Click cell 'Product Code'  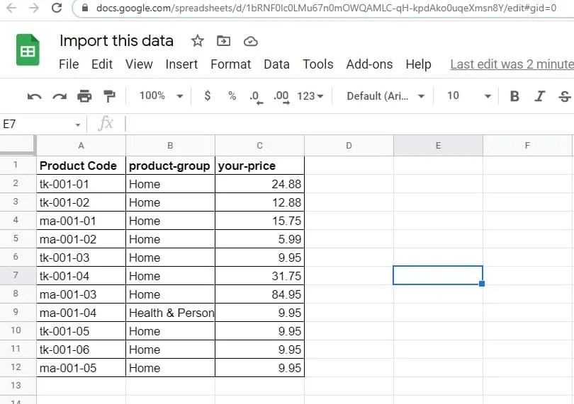tap(81, 166)
